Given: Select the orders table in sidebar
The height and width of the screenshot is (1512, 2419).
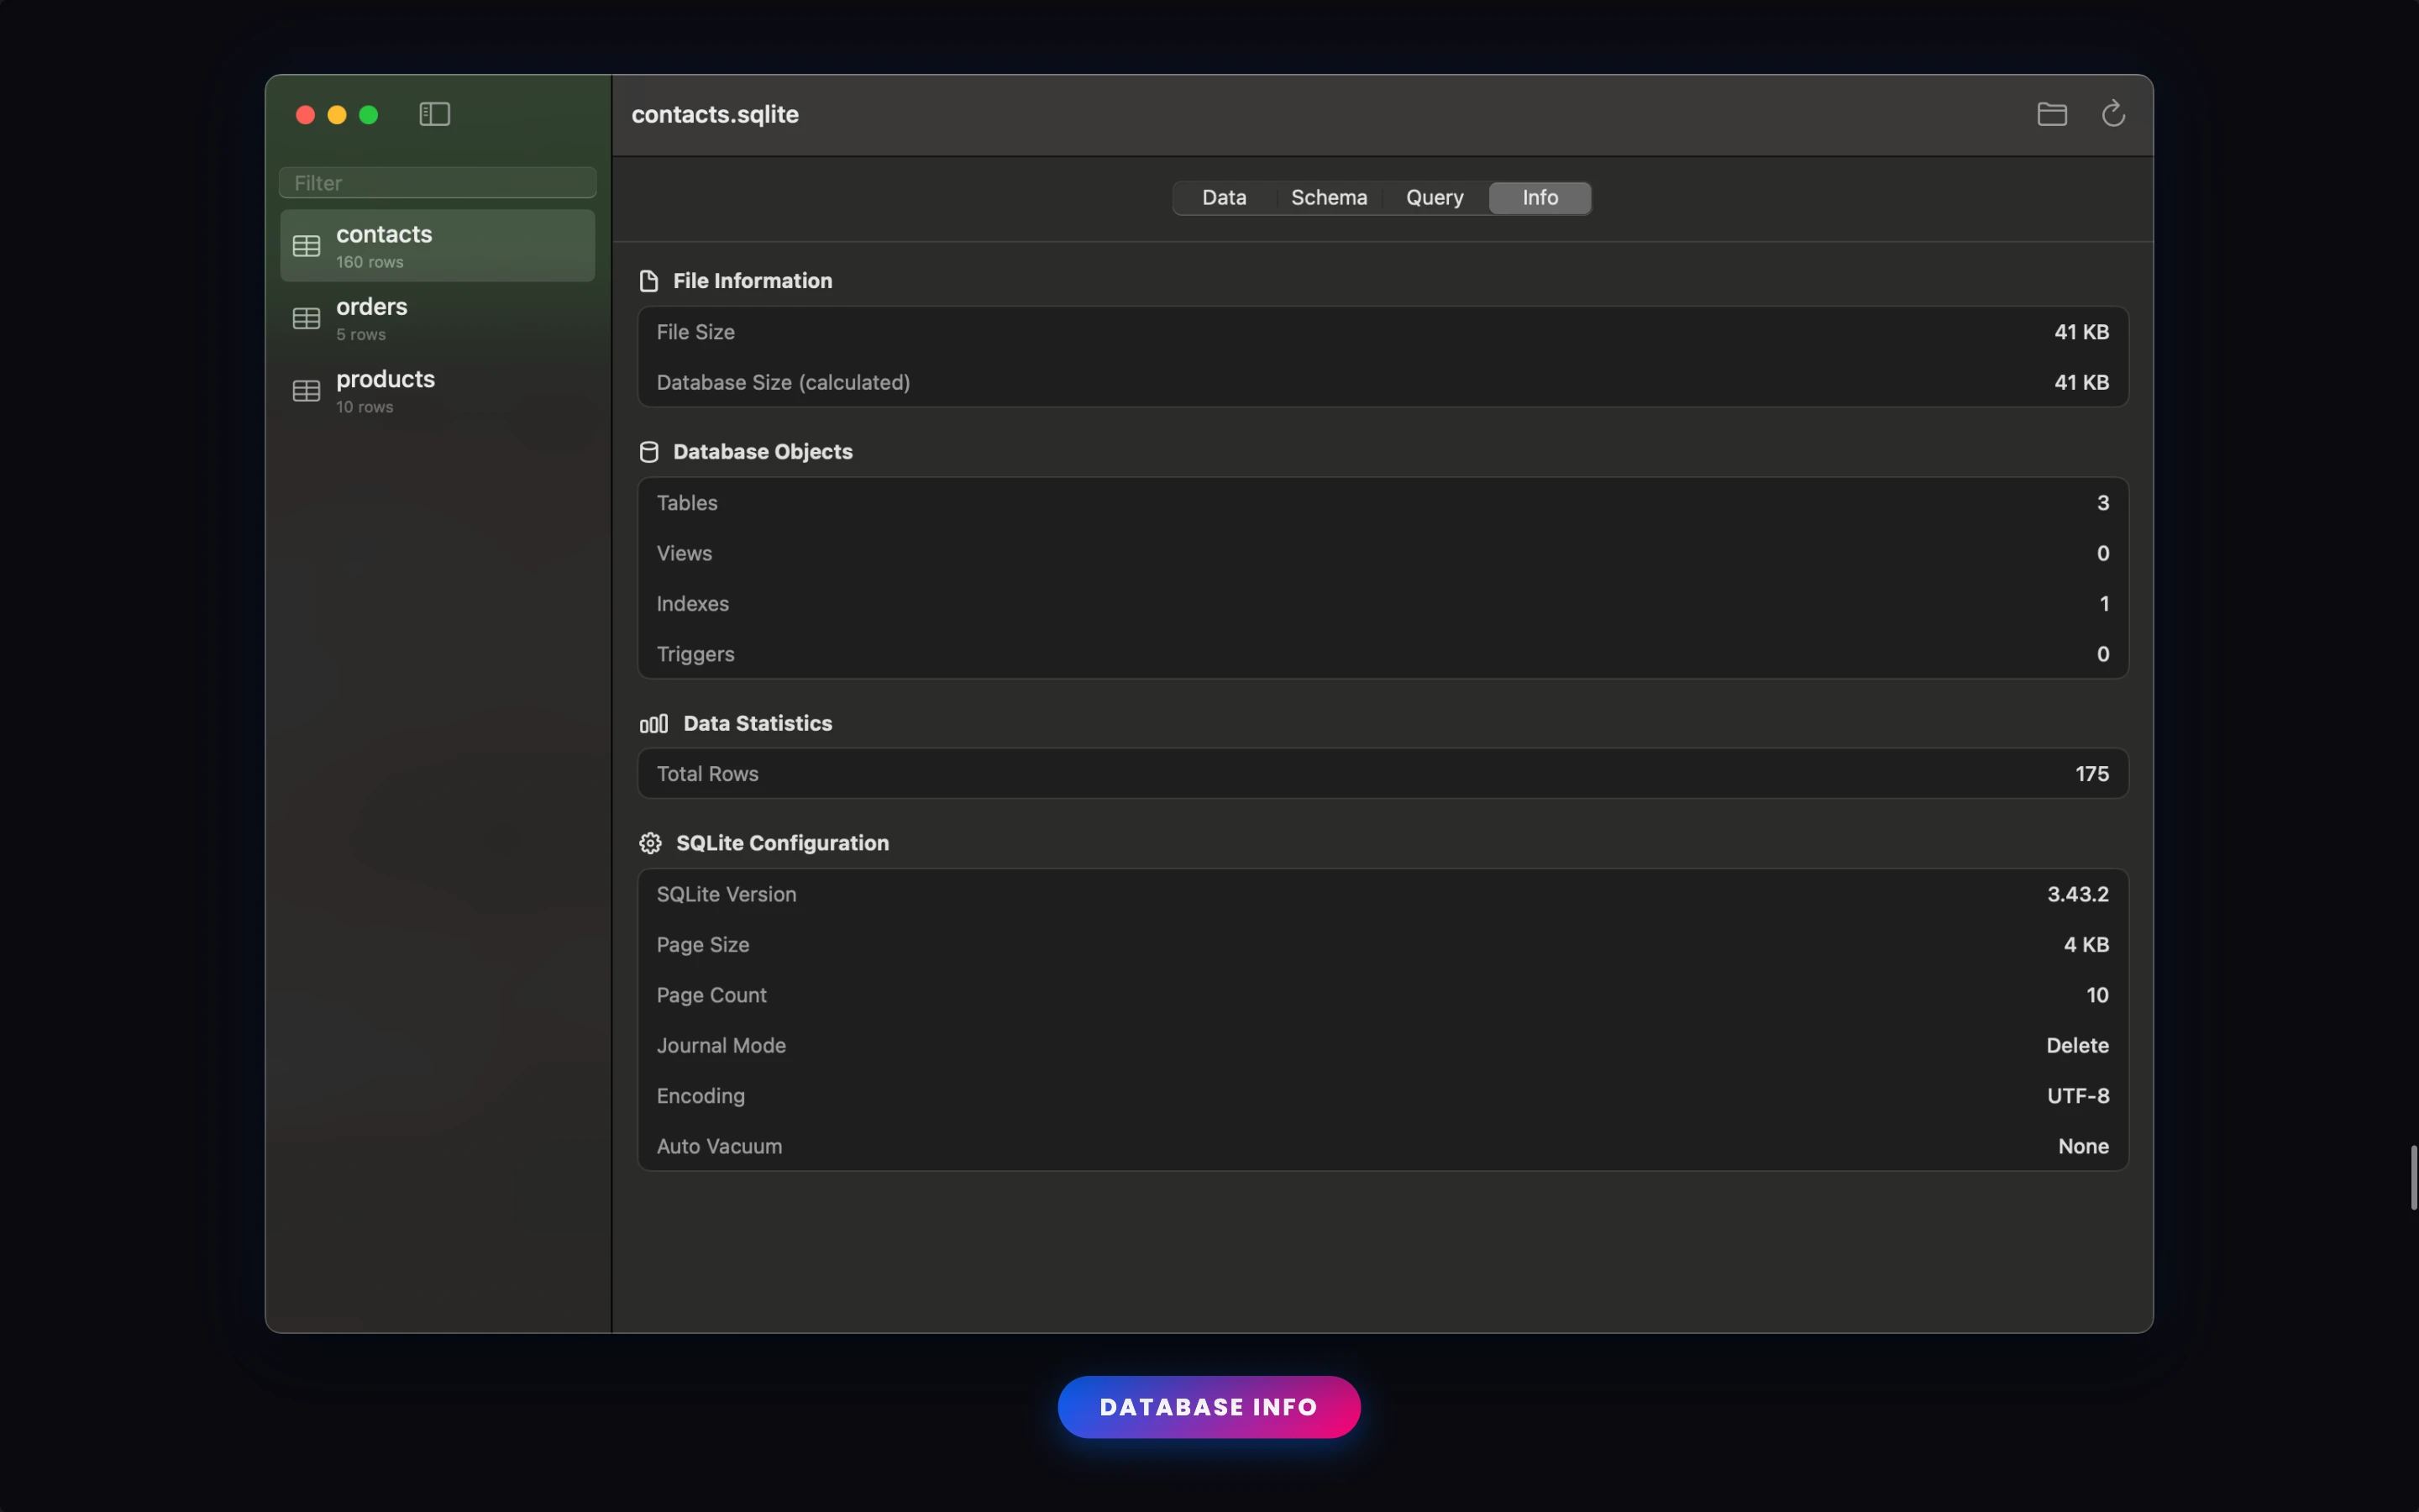Looking at the screenshot, I should tap(438, 319).
